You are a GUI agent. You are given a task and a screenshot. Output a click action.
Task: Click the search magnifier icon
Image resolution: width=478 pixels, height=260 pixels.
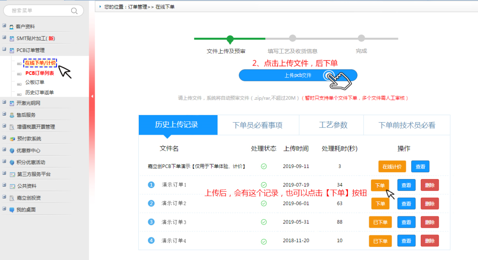pos(74,11)
